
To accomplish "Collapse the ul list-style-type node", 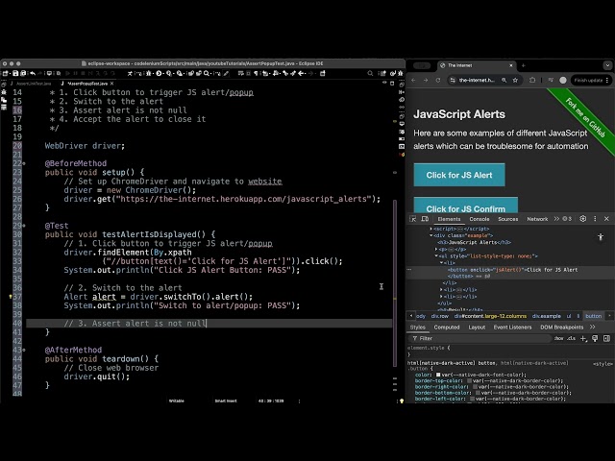I will click(x=436, y=256).
